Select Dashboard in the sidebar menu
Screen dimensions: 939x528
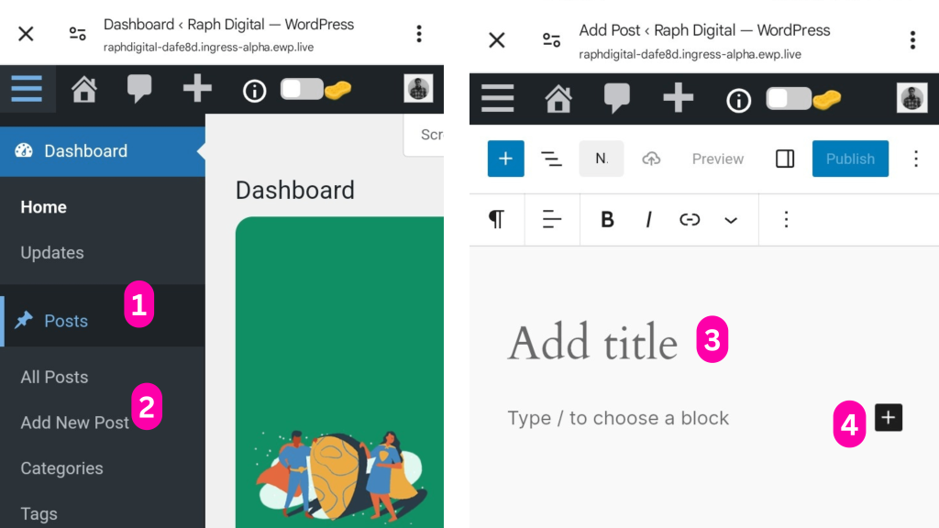(103, 151)
